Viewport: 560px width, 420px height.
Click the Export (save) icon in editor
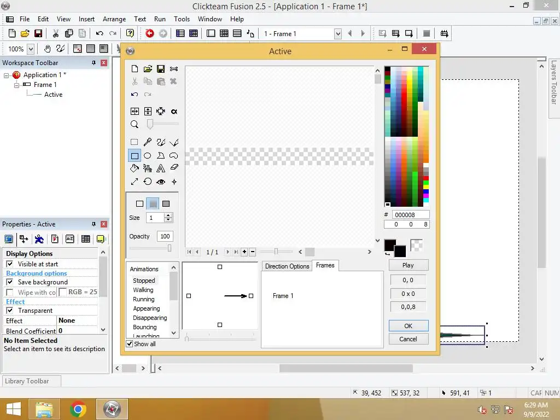tap(161, 68)
